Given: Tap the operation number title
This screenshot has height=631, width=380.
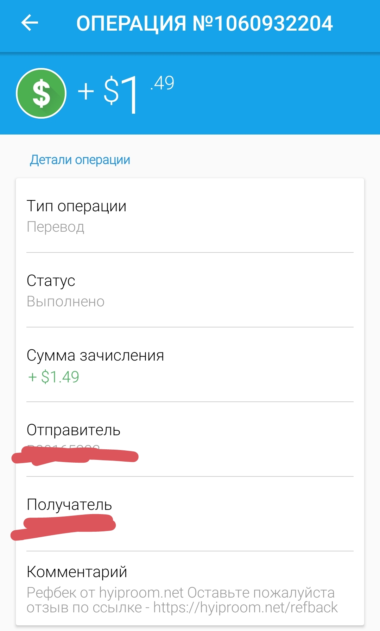Looking at the screenshot, I should 204,24.
